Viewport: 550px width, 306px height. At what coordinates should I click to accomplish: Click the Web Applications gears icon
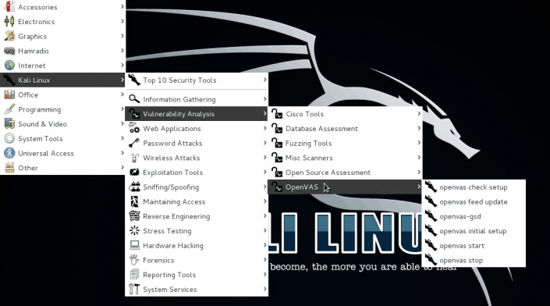(134, 129)
